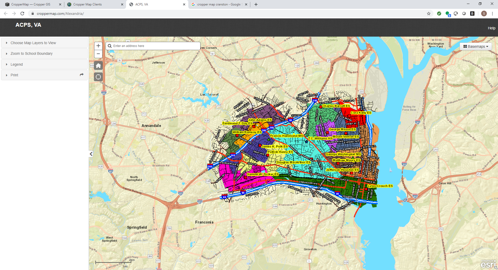Screen dimensions: 498x270
Task: Collapse the side panel arrow
Action: pyautogui.click(x=91, y=154)
